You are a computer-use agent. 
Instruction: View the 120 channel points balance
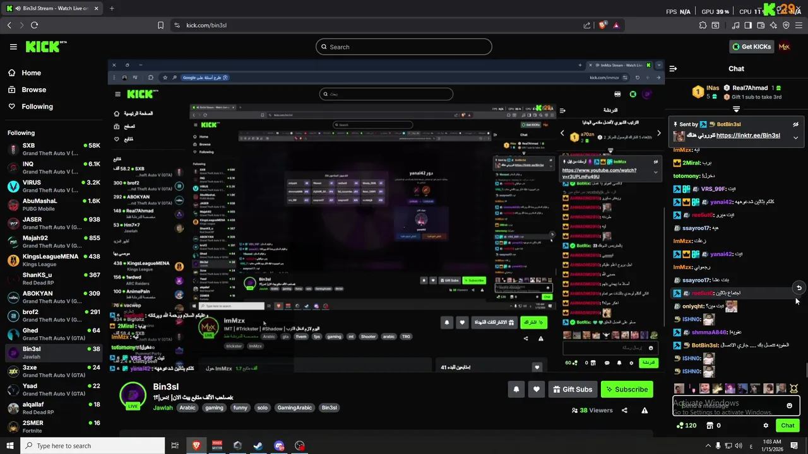point(686,426)
